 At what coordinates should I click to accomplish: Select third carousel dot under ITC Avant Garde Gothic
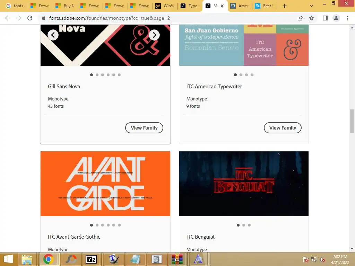(103, 225)
